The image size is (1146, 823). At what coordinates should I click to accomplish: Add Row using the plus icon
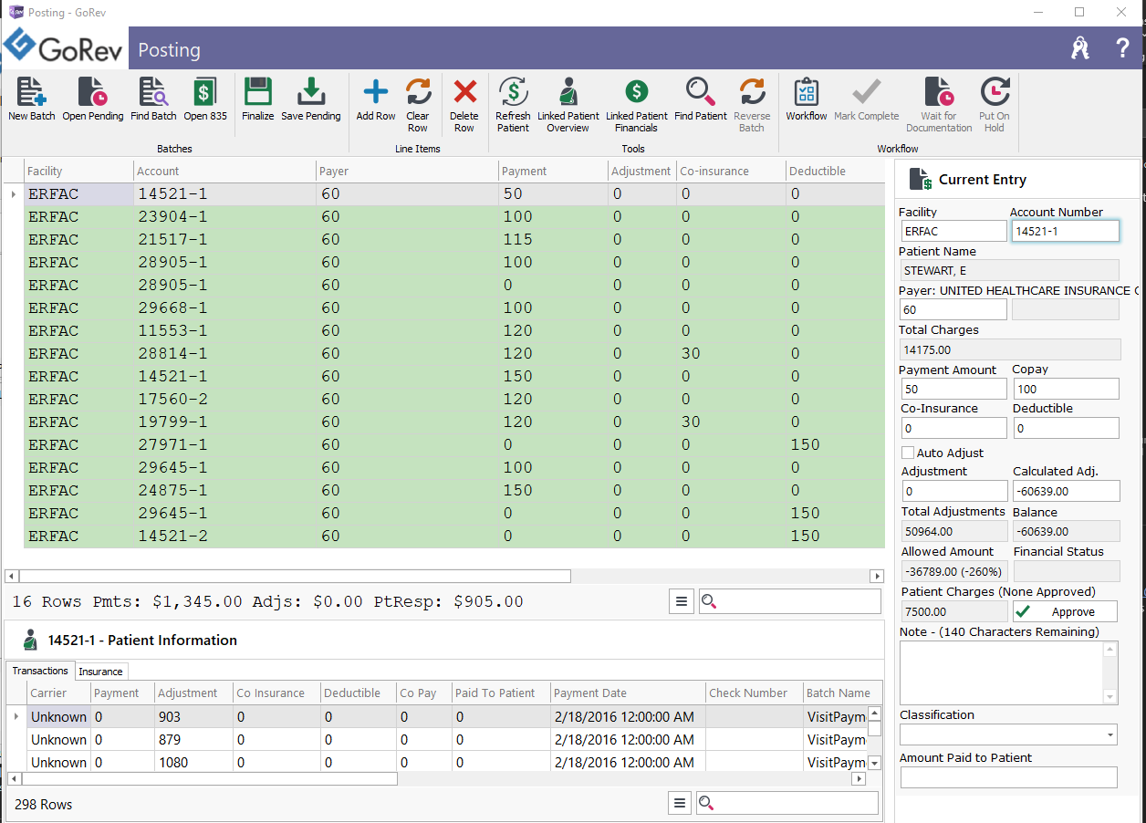click(376, 92)
